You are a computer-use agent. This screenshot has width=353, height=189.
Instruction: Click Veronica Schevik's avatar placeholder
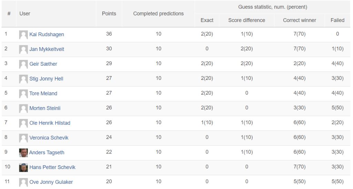click(x=23, y=138)
